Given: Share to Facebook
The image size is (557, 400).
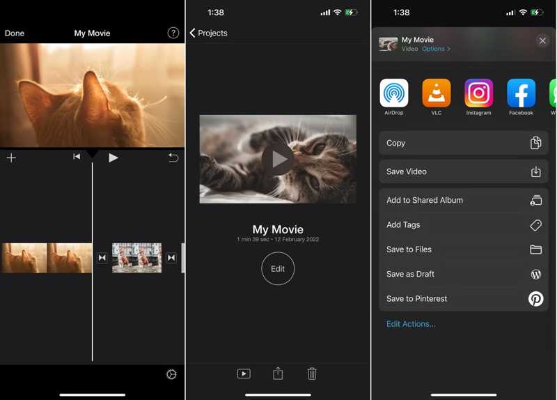Looking at the screenshot, I should coord(521,97).
